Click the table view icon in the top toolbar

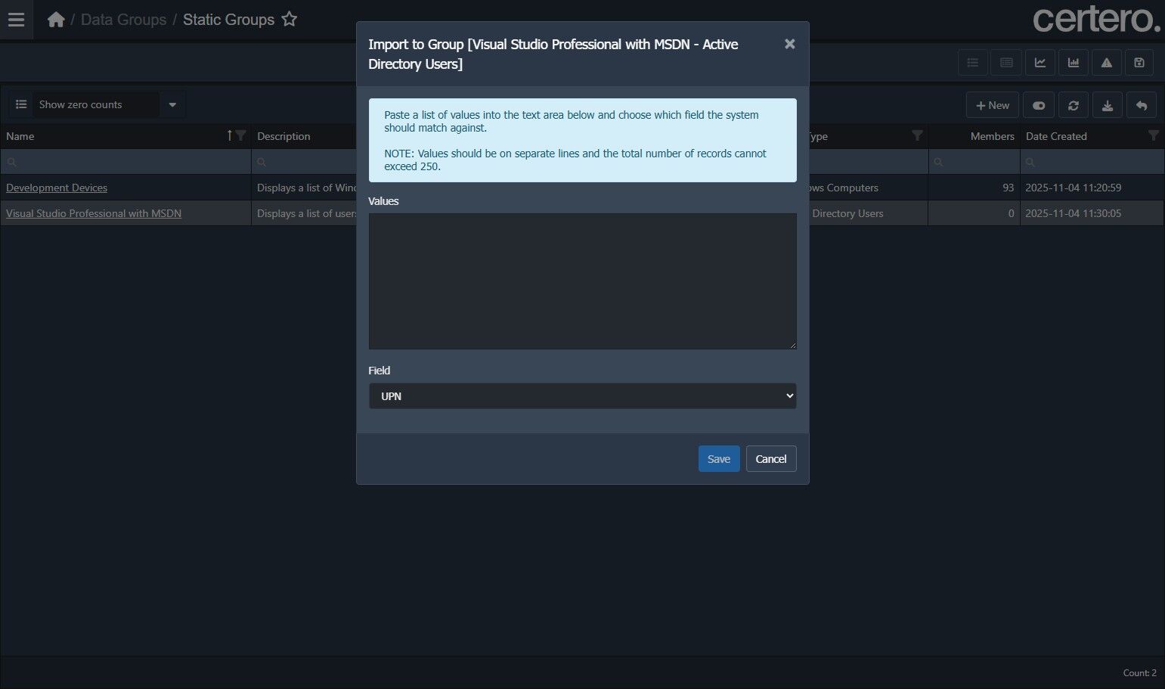(1006, 63)
